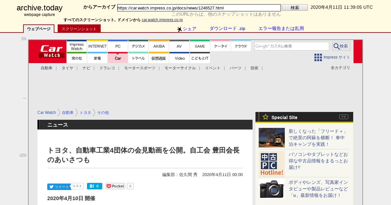Open the car.watch.impress.co.jp domain link
The width and height of the screenshot is (391, 205).
pyautogui.click(x=162, y=20)
